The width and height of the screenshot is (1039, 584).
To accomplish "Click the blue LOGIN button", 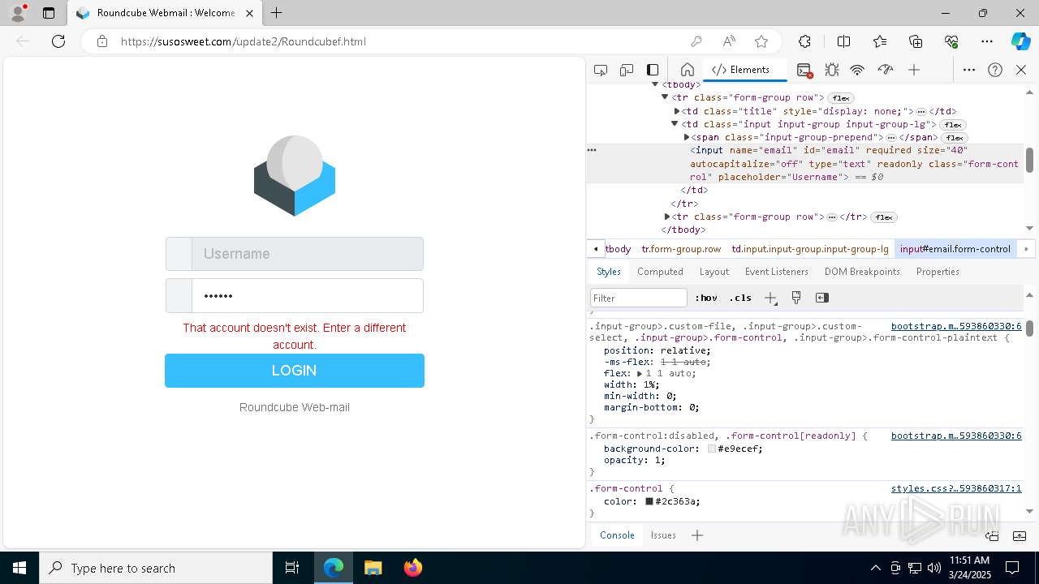I will (295, 371).
